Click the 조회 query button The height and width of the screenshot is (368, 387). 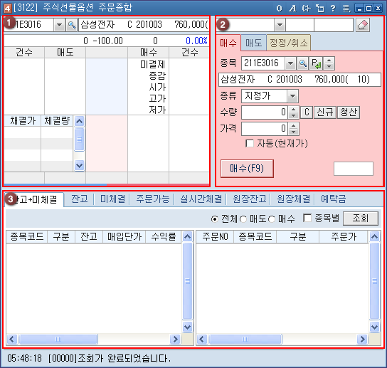click(x=361, y=219)
